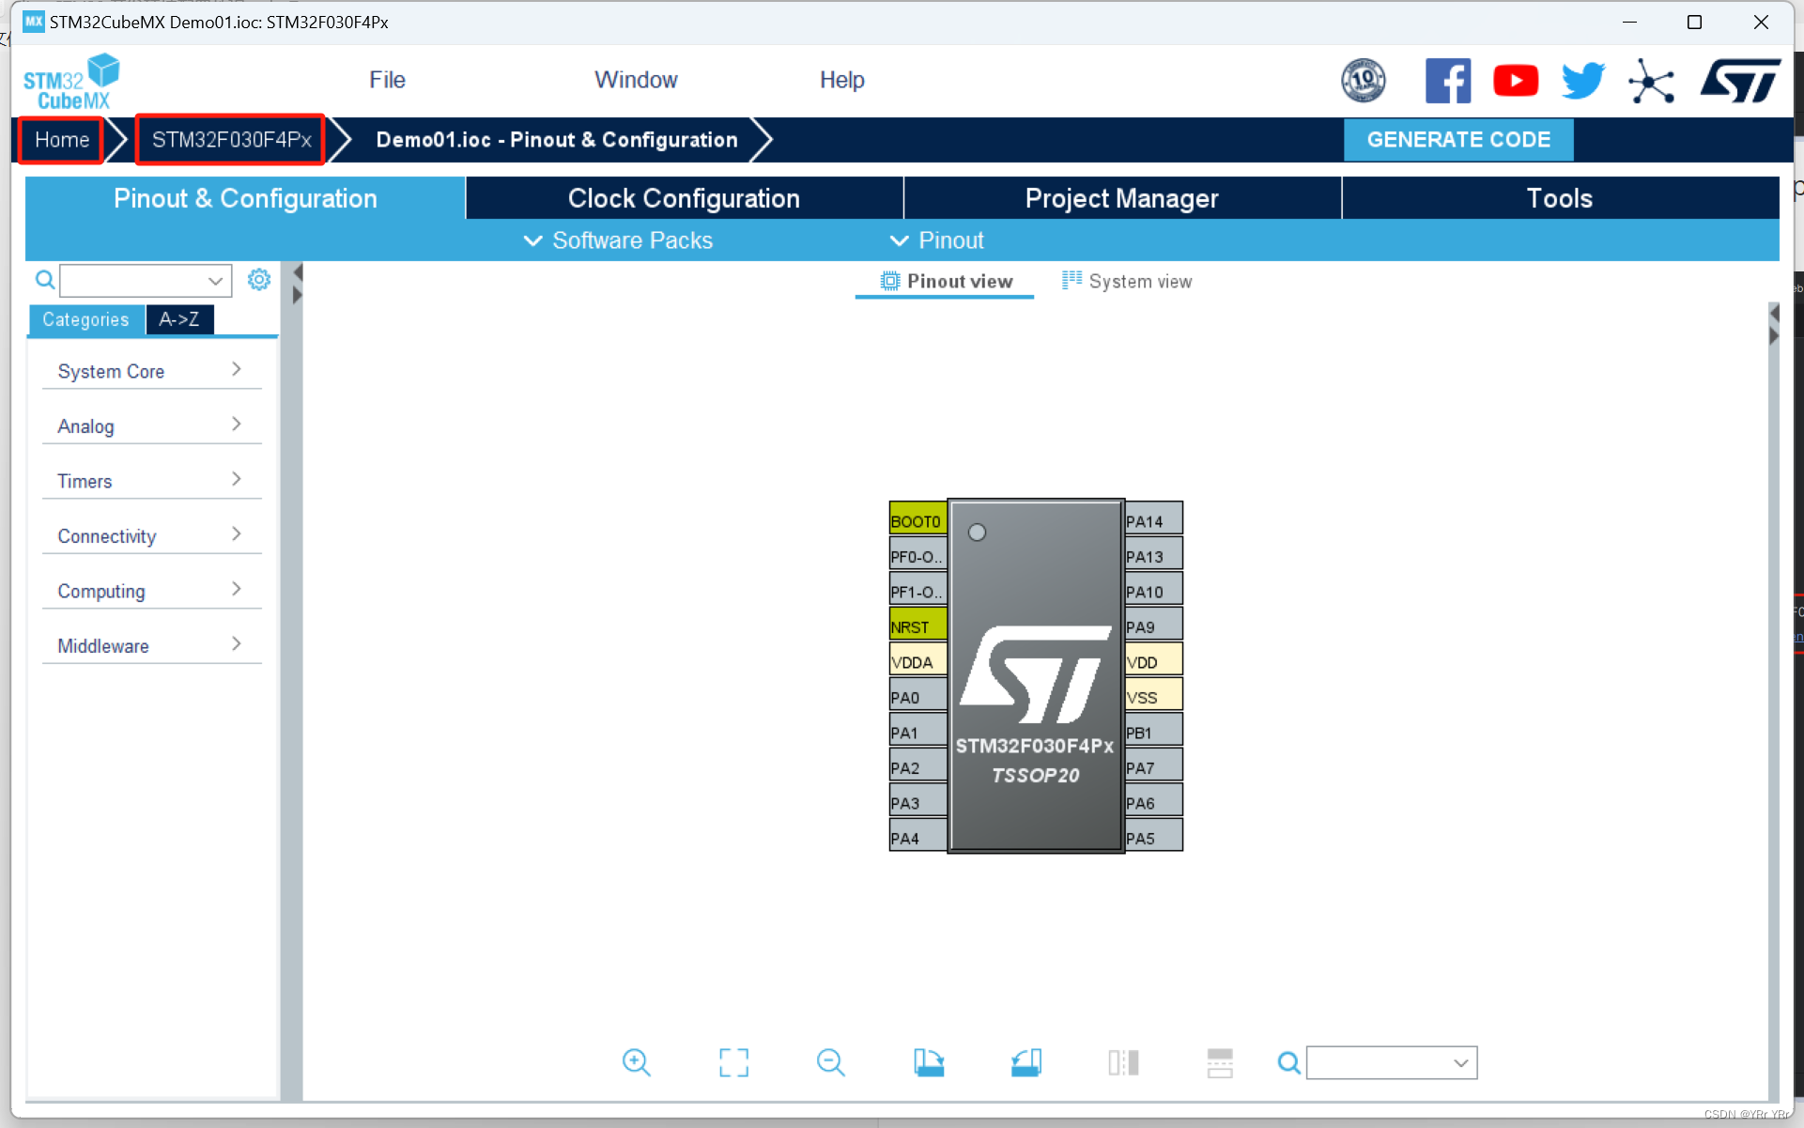
Task: Click the search input field
Action: pyautogui.click(x=143, y=281)
